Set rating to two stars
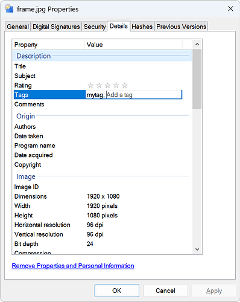 tap(99, 85)
